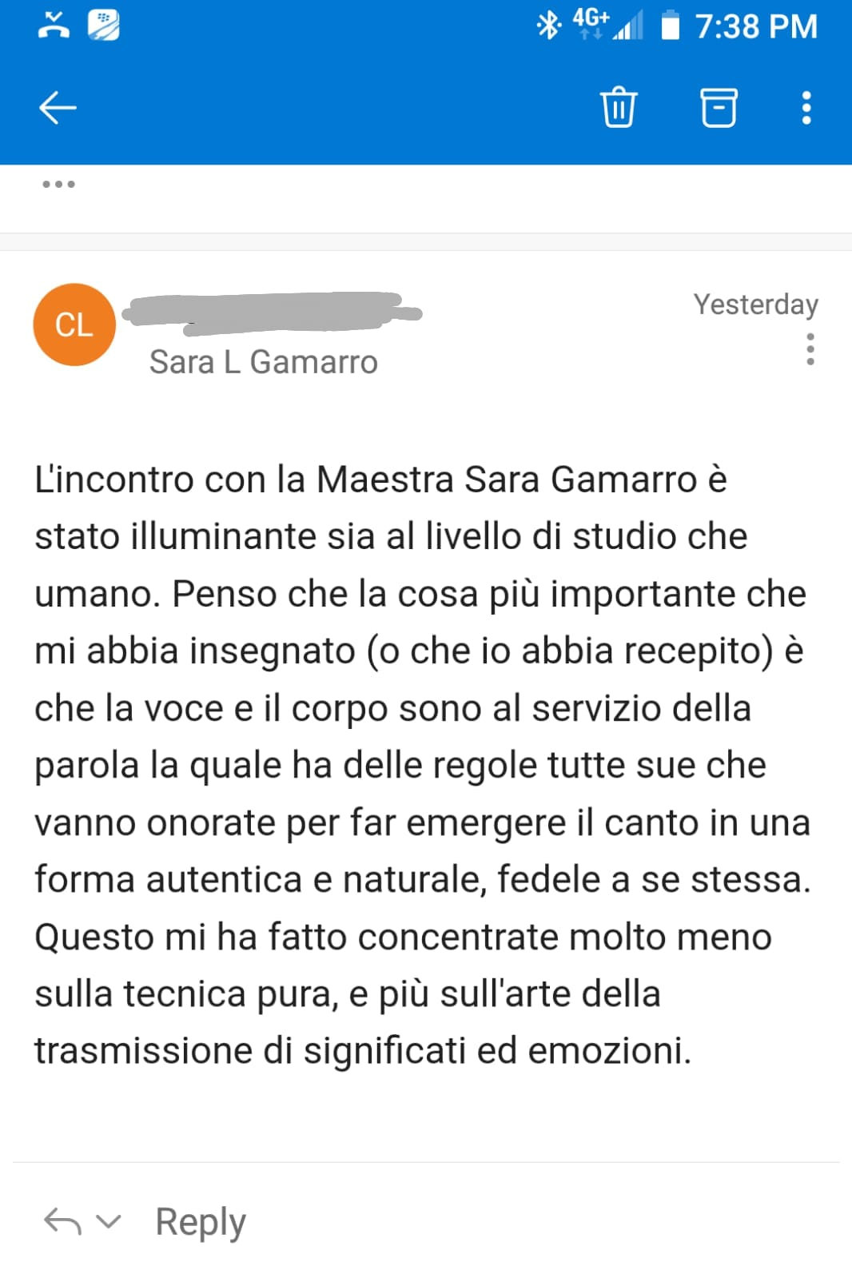The image size is (852, 1278).
Task: Archive this email using box icon
Action: tap(718, 107)
